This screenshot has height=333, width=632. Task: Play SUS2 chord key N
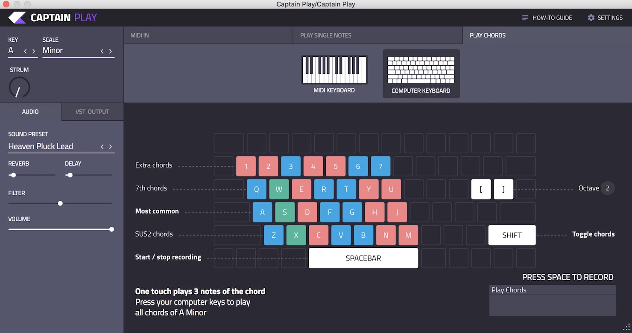coord(386,235)
